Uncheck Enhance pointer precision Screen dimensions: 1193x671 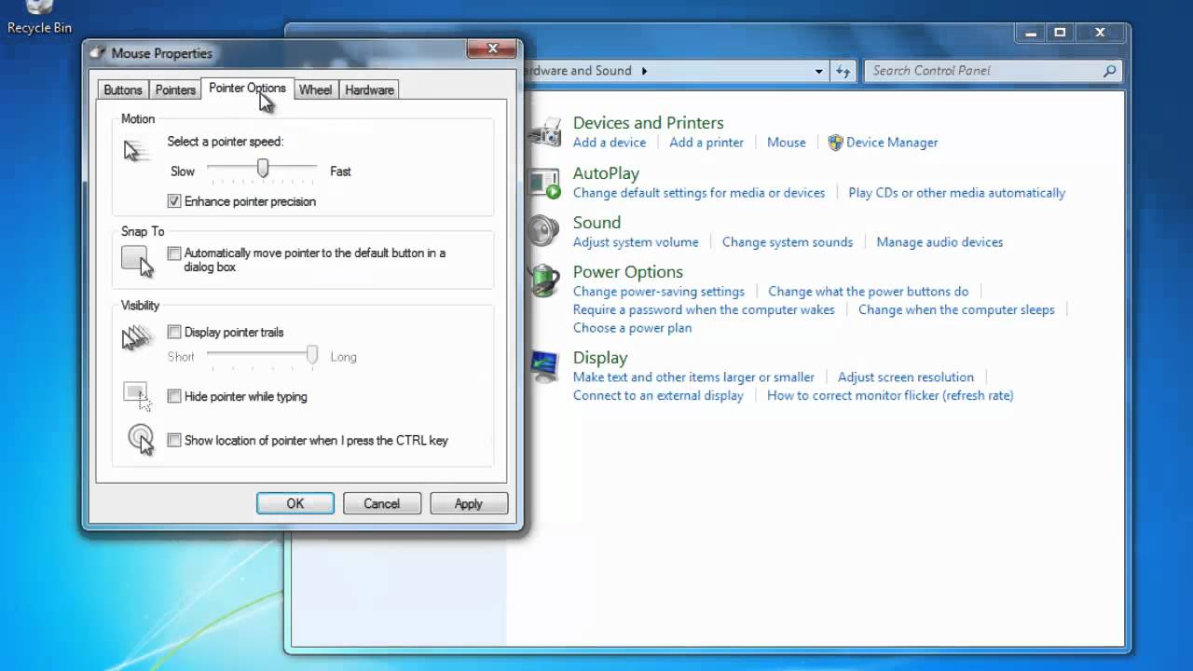coord(174,201)
